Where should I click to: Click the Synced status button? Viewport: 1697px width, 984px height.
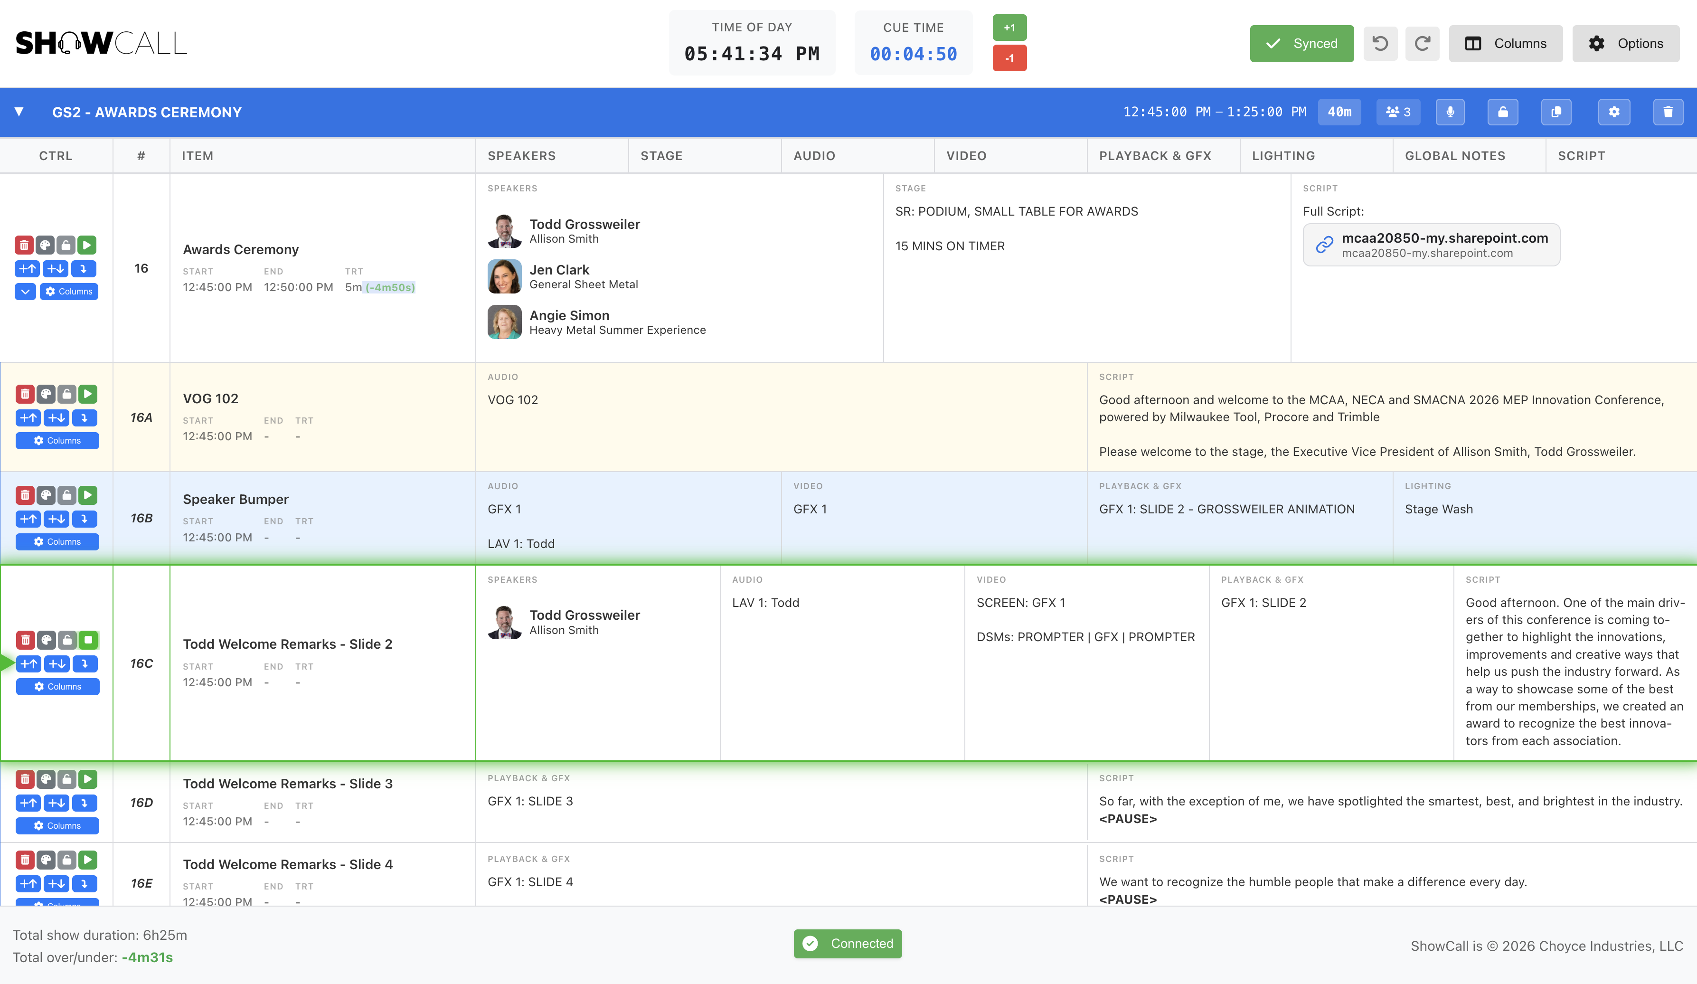coord(1301,44)
